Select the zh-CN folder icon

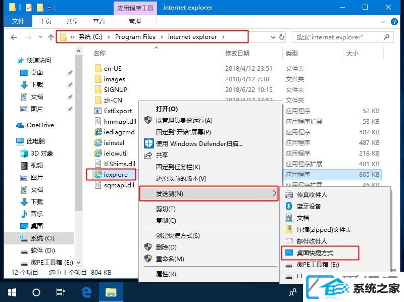(98, 100)
